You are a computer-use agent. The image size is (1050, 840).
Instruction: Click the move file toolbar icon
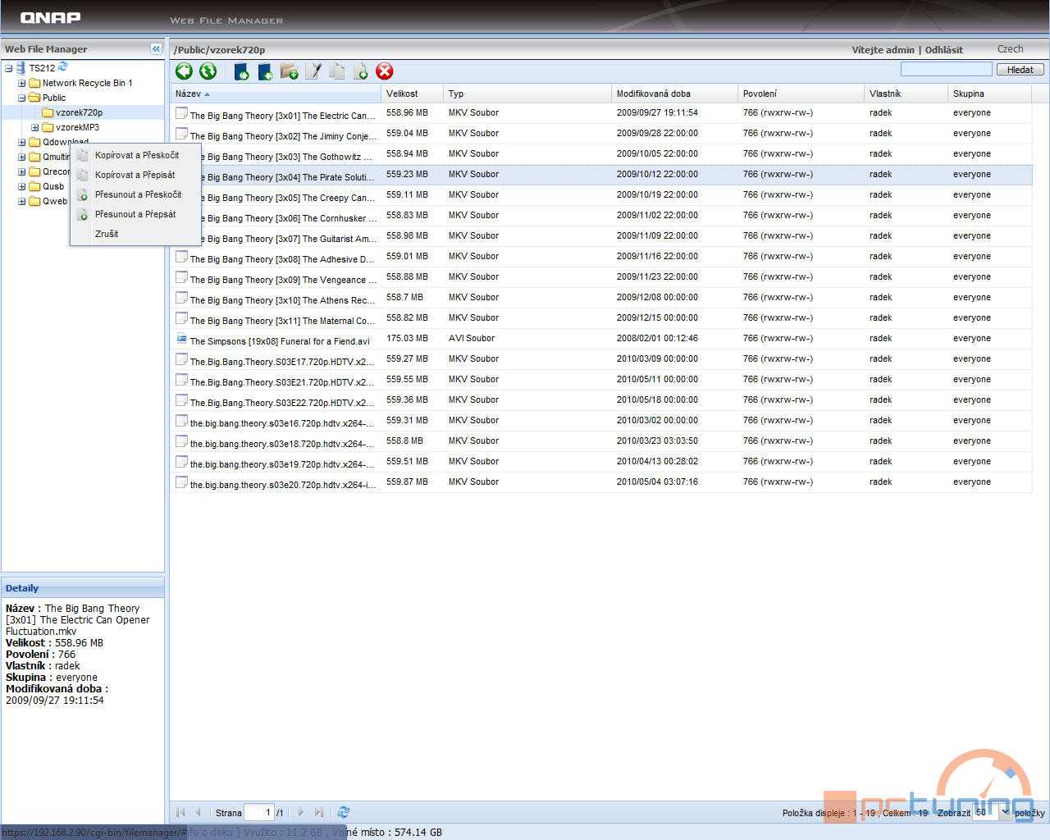coord(361,71)
